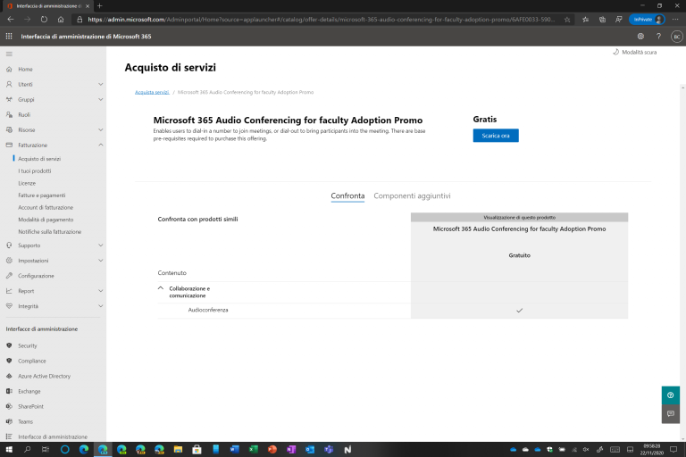The image size is (686, 457).
Task: Open File Explorer from the taskbar
Action: 178,449
